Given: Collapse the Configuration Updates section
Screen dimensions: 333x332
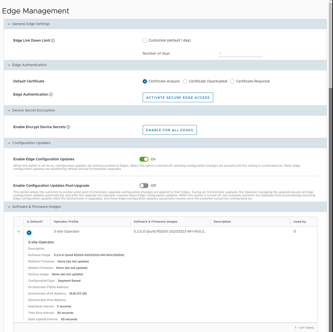Looking at the screenshot, I should pyautogui.click(x=9, y=143).
